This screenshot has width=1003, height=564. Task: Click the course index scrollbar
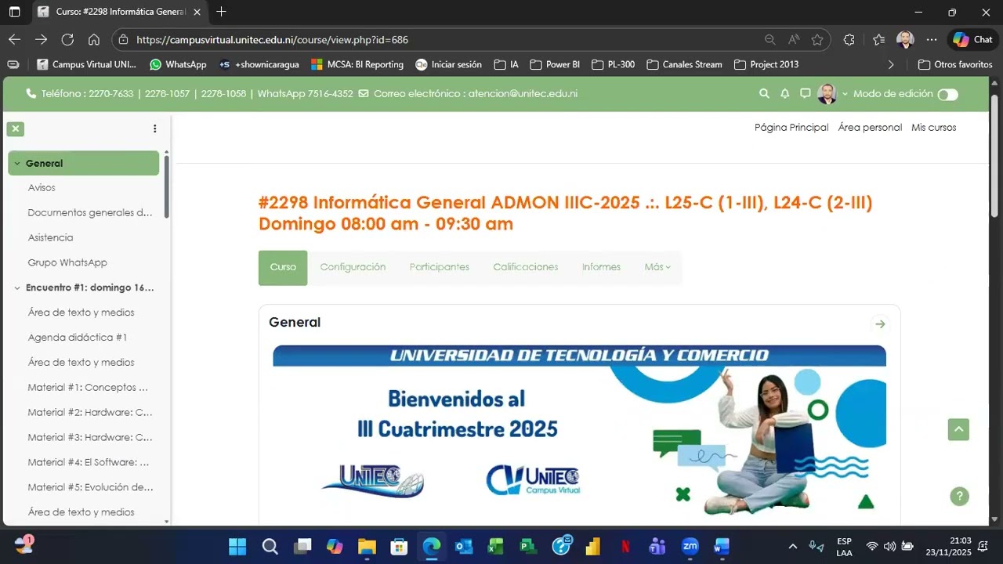pos(167,186)
